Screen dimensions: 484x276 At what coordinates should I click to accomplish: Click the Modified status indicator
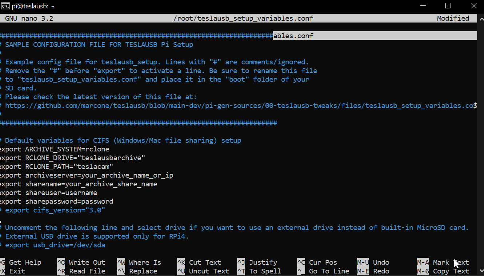[x=453, y=19]
